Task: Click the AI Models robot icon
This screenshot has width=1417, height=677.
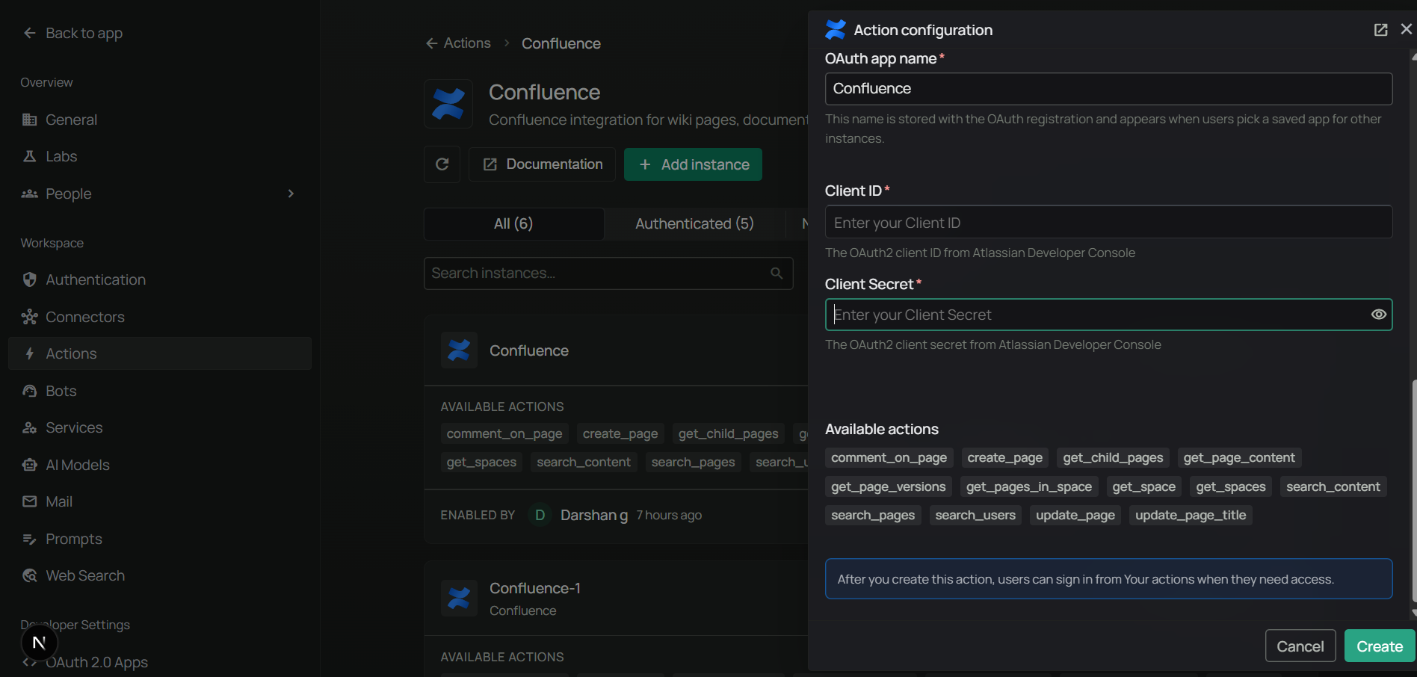Action: 30,465
